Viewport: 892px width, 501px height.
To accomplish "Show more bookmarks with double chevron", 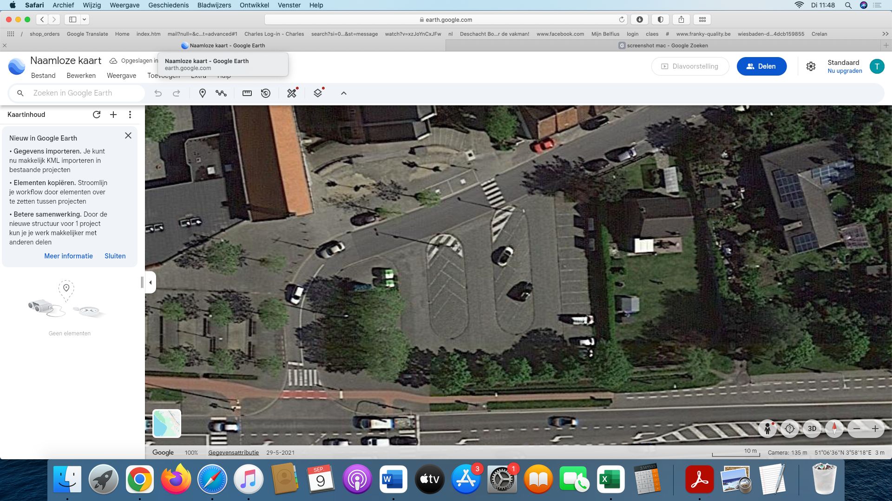I will pyautogui.click(x=885, y=34).
